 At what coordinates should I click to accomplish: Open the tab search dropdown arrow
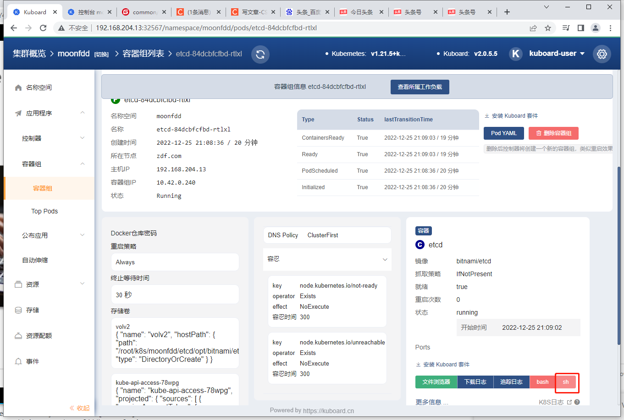click(x=547, y=7)
